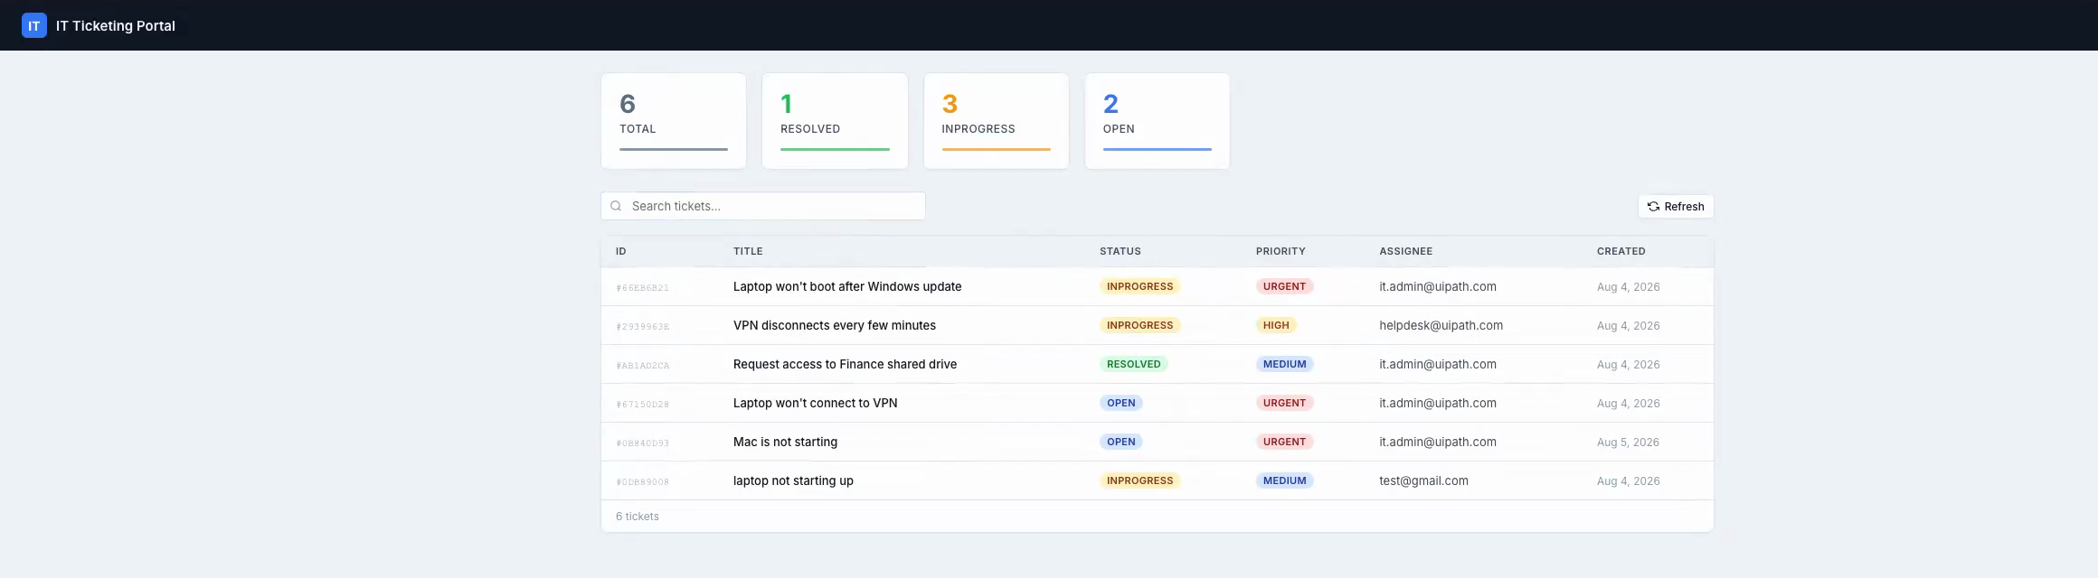Select the Total tickets card

point(674,121)
